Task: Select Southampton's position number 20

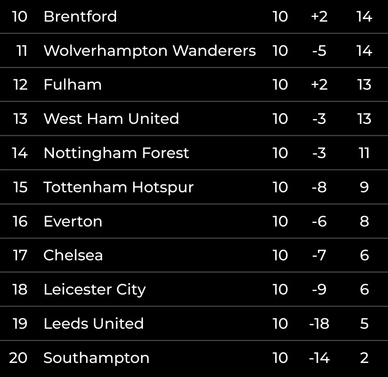Action: (x=19, y=358)
